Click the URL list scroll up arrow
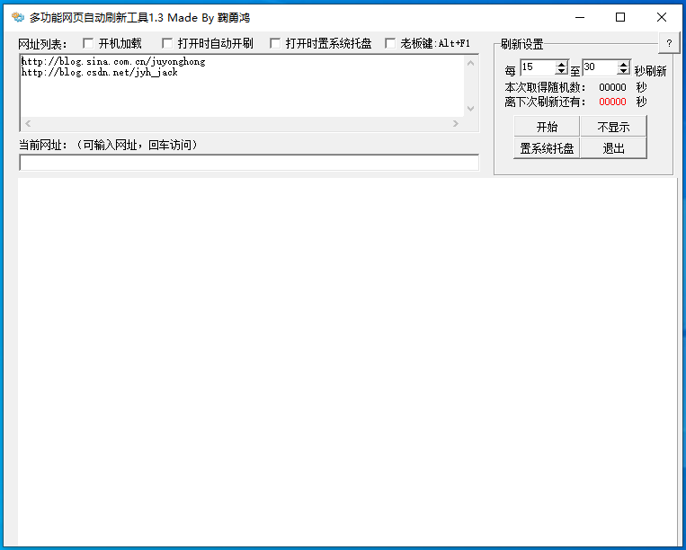The height and width of the screenshot is (550, 686). [471, 63]
